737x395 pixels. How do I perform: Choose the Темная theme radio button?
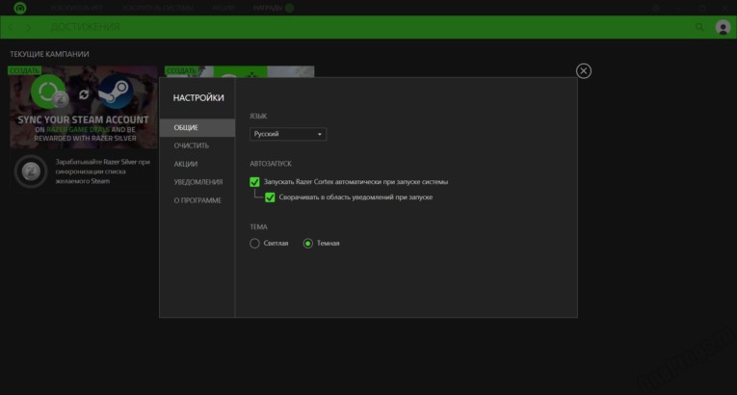tap(308, 244)
